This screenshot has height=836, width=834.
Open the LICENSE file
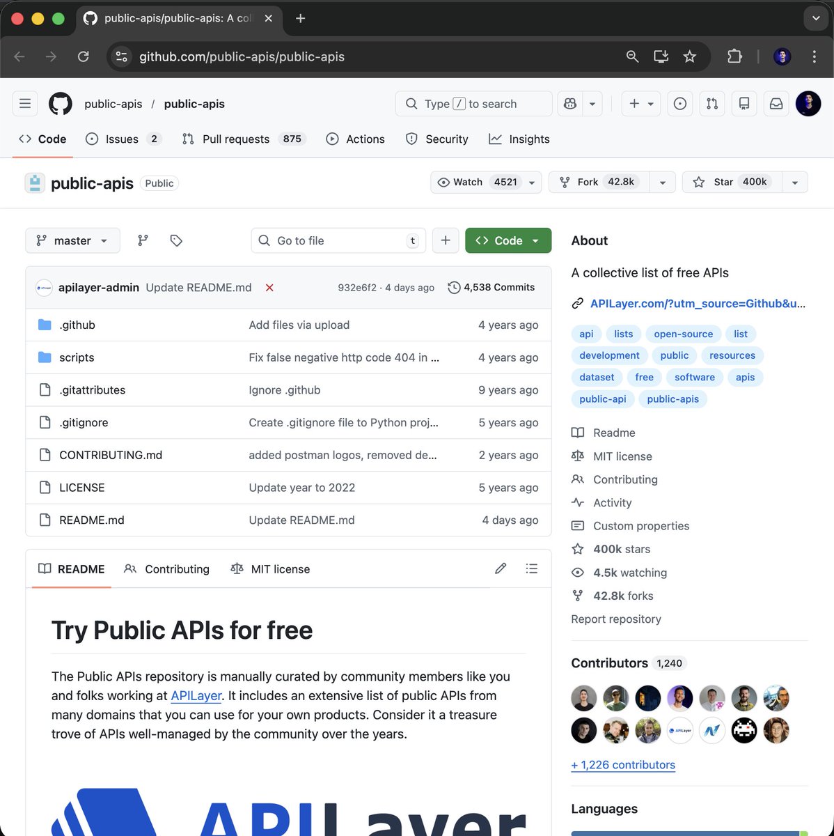[82, 488]
